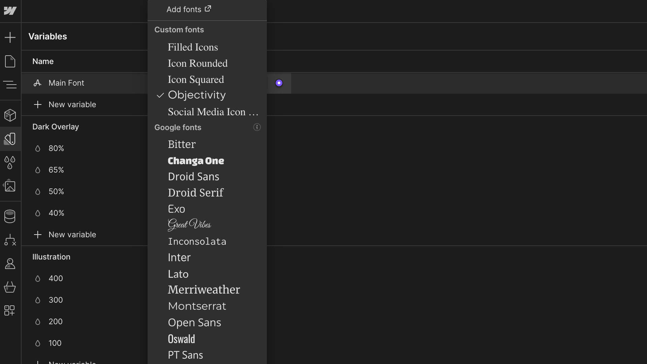Select the 65% Dark Overlay variable

(56, 170)
